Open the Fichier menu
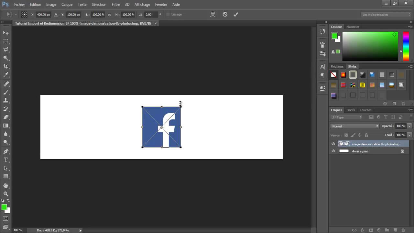414x233 pixels. [19, 5]
